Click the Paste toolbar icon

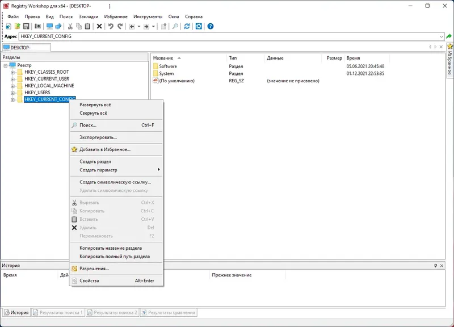click(x=86, y=26)
